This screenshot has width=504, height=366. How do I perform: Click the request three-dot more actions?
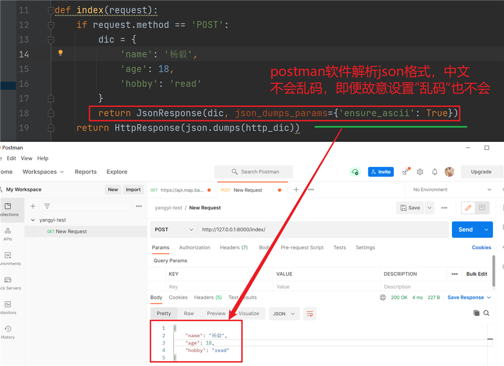click(x=444, y=208)
